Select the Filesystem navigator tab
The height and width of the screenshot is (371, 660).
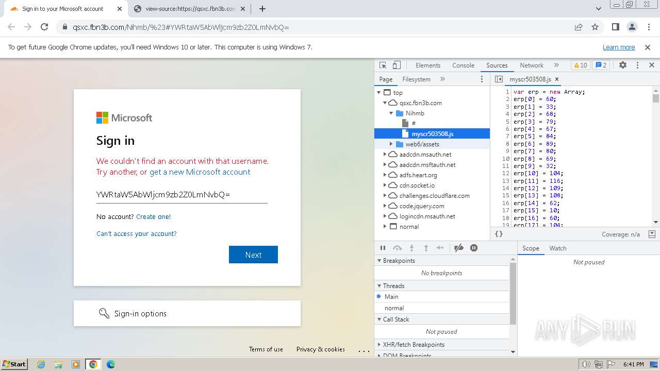[416, 79]
